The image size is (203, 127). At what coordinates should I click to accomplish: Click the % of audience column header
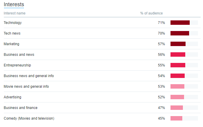pyautogui.click(x=151, y=13)
